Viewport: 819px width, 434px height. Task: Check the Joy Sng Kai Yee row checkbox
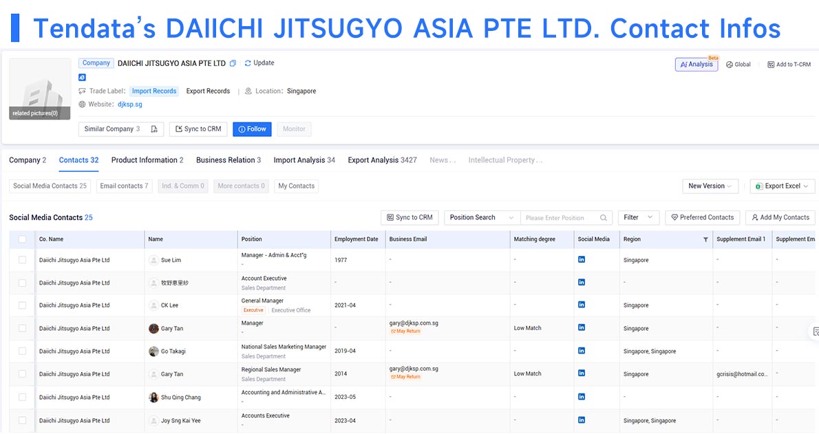[x=23, y=420]
